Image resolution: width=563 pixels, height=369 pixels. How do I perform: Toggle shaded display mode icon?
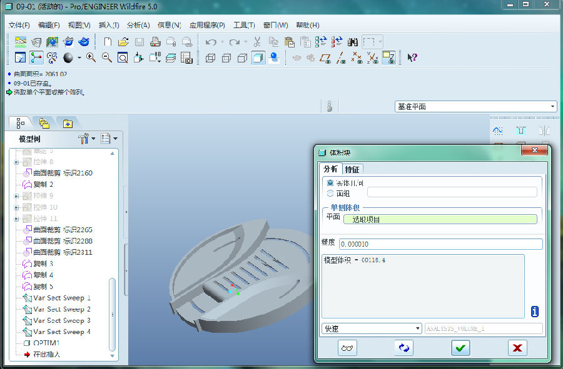(258, 58)
